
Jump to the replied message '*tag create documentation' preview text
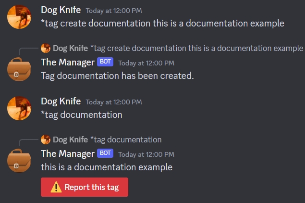click(x=196, y=48)
